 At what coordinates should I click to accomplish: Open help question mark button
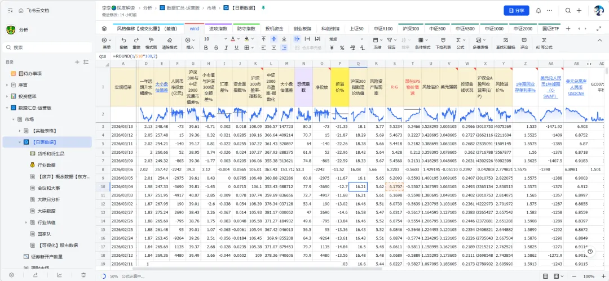590,252
